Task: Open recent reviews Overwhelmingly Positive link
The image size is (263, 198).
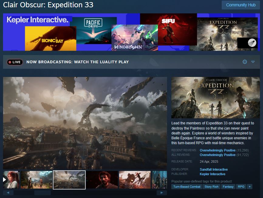Action: coord(217,150)
